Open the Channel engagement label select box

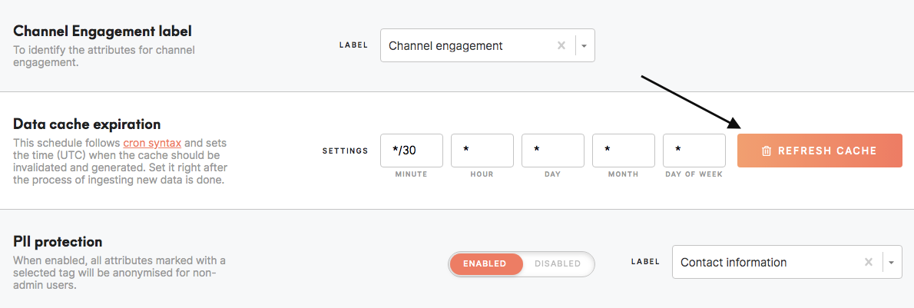(487, 45)
